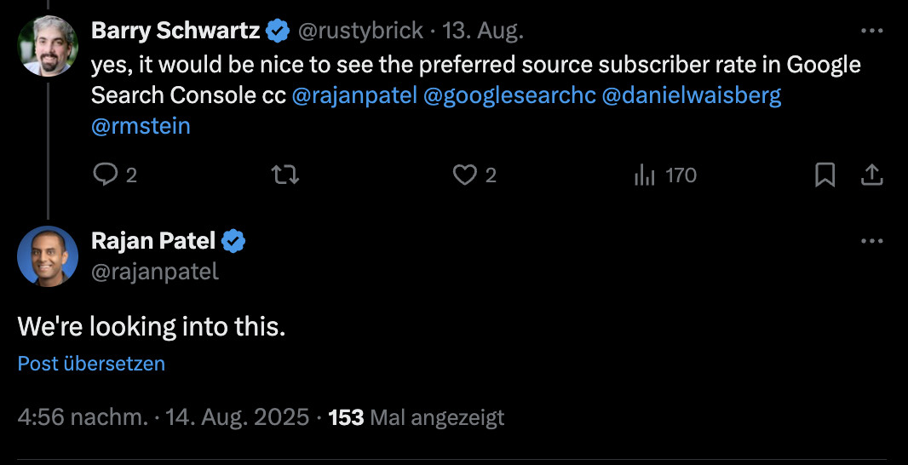Open view analytics icon showing 170

pos(645,175)
